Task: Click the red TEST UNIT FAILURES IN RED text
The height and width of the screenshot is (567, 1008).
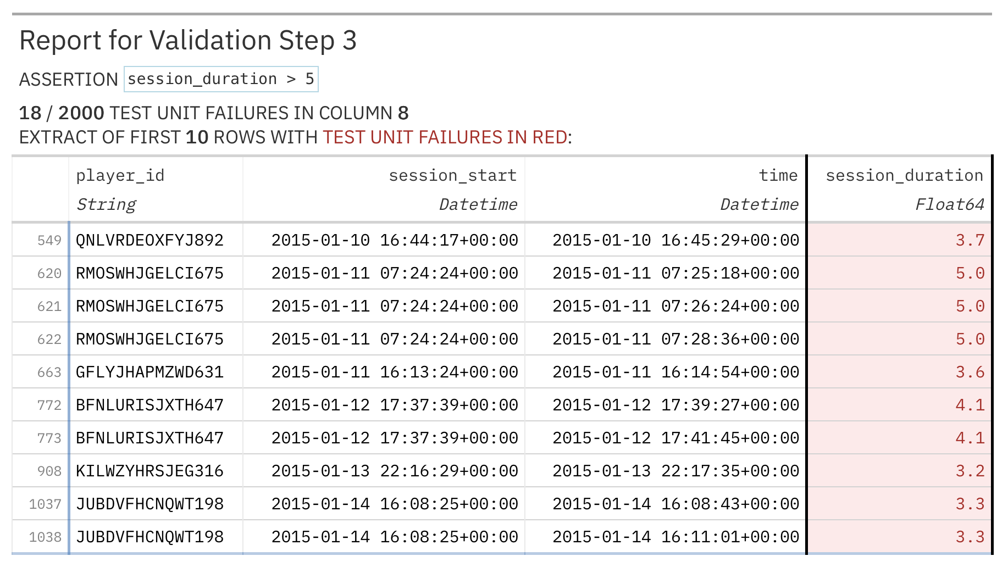Action: tap(445, 137)
